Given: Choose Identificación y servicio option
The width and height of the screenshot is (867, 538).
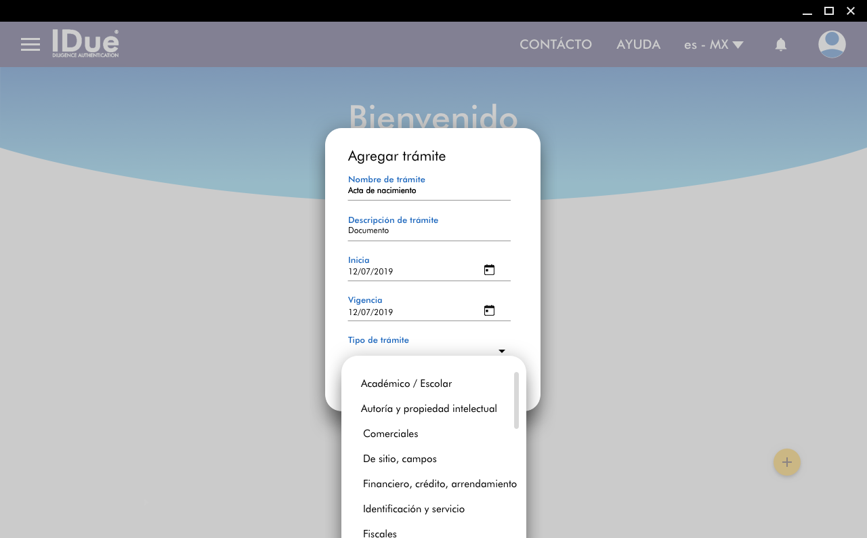Looking at the screenshot, I should click(414, 509).
